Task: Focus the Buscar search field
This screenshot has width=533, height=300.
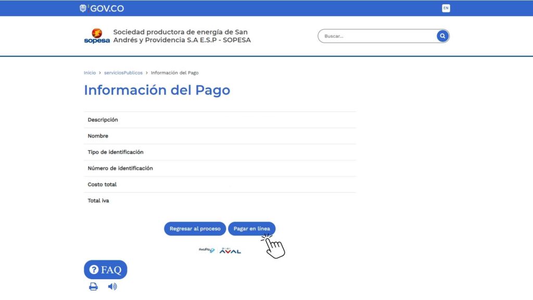Action: (377, 36)
